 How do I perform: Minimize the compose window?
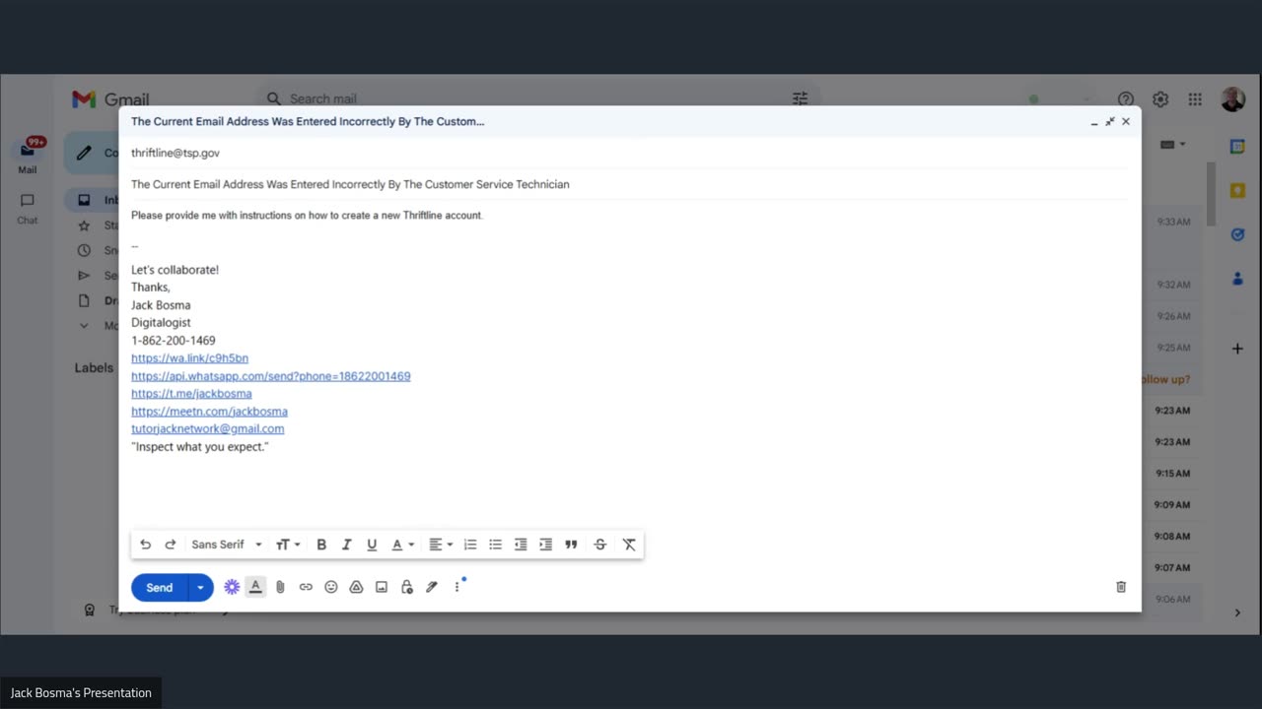click(1094, 122)
